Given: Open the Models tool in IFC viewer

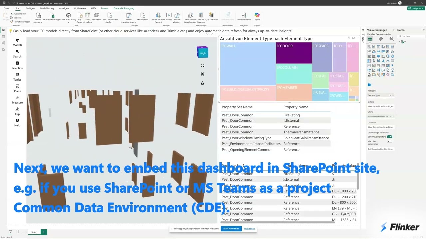Looking at the screenshot, I should tap(17, 42).
